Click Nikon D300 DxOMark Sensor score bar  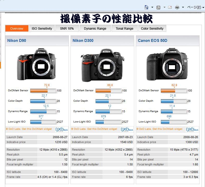click(x=108, y=91)
